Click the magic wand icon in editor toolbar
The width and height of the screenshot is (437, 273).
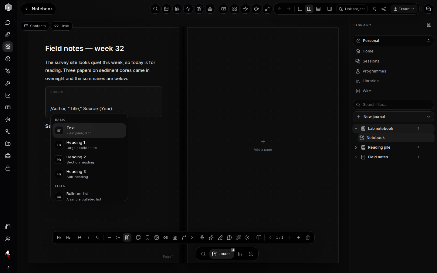(239, 238)
